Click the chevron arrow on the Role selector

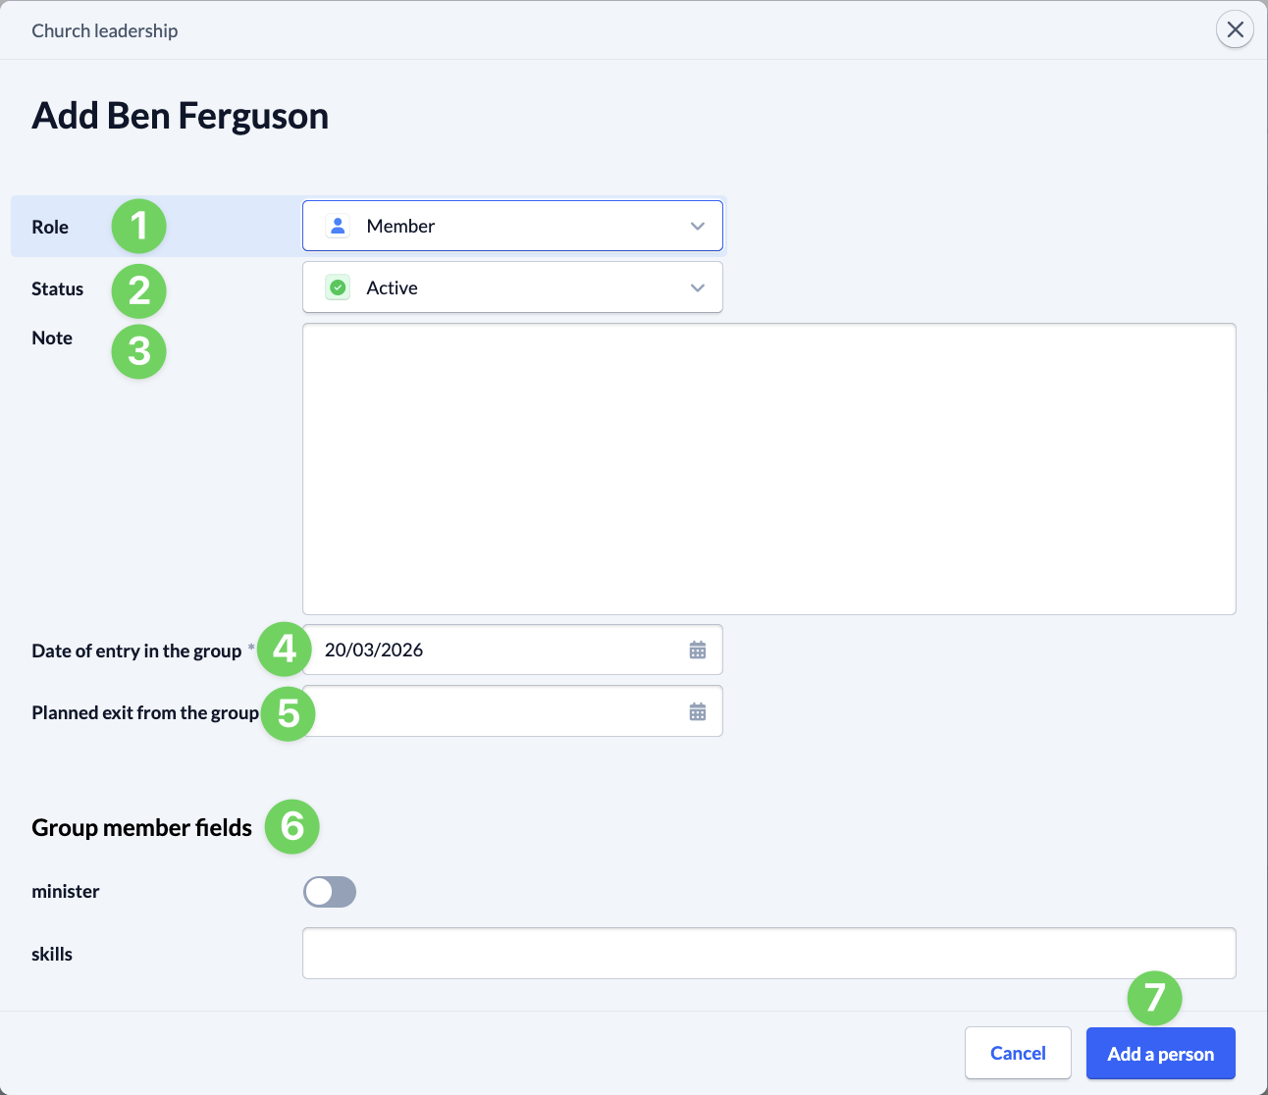697,226
